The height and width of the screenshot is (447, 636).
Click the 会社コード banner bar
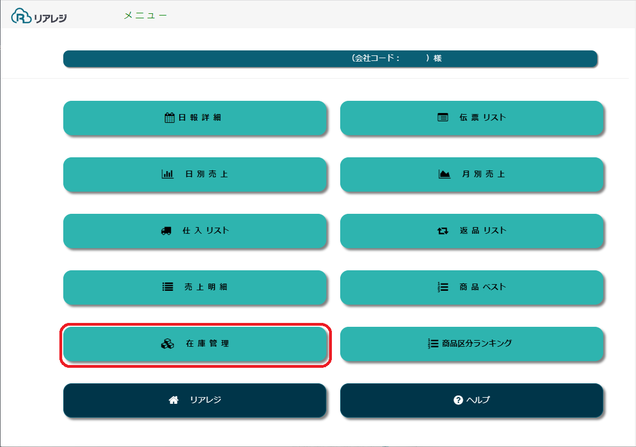pyautogui.click(x=330, y=59)
